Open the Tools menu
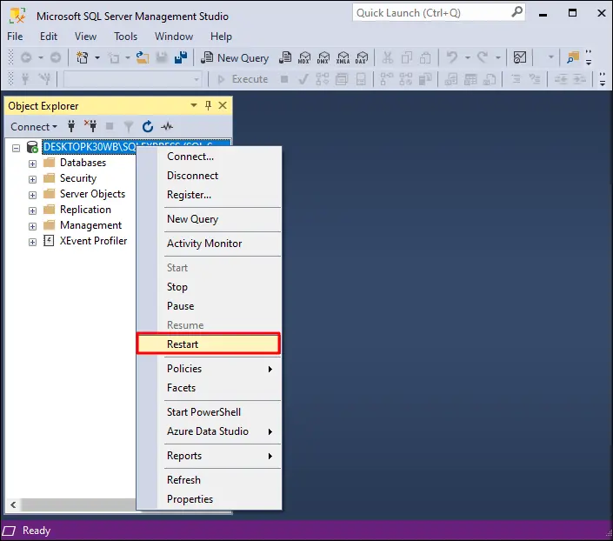The image size is (613, 541). [x=125, y=37]
